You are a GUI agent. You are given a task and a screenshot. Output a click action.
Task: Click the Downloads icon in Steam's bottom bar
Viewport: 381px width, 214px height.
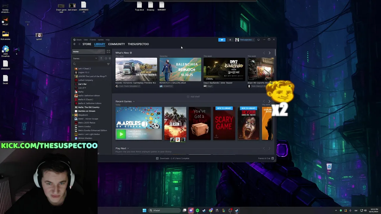point(157,158)
